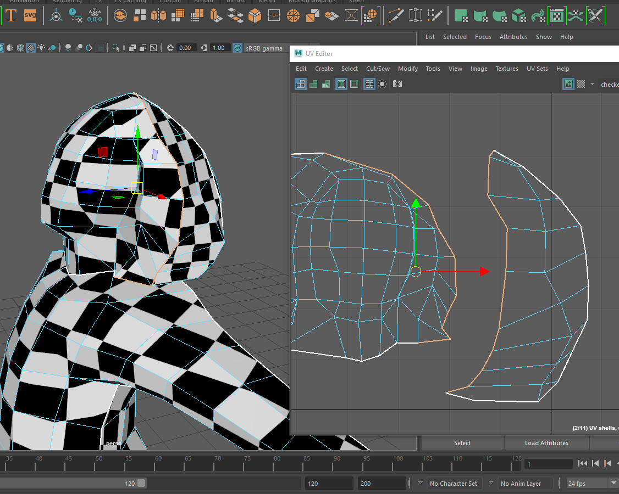The width and height of the screenshot is (619, 494).
Task: Open the UV Sets menu
Action: point(537,69)
